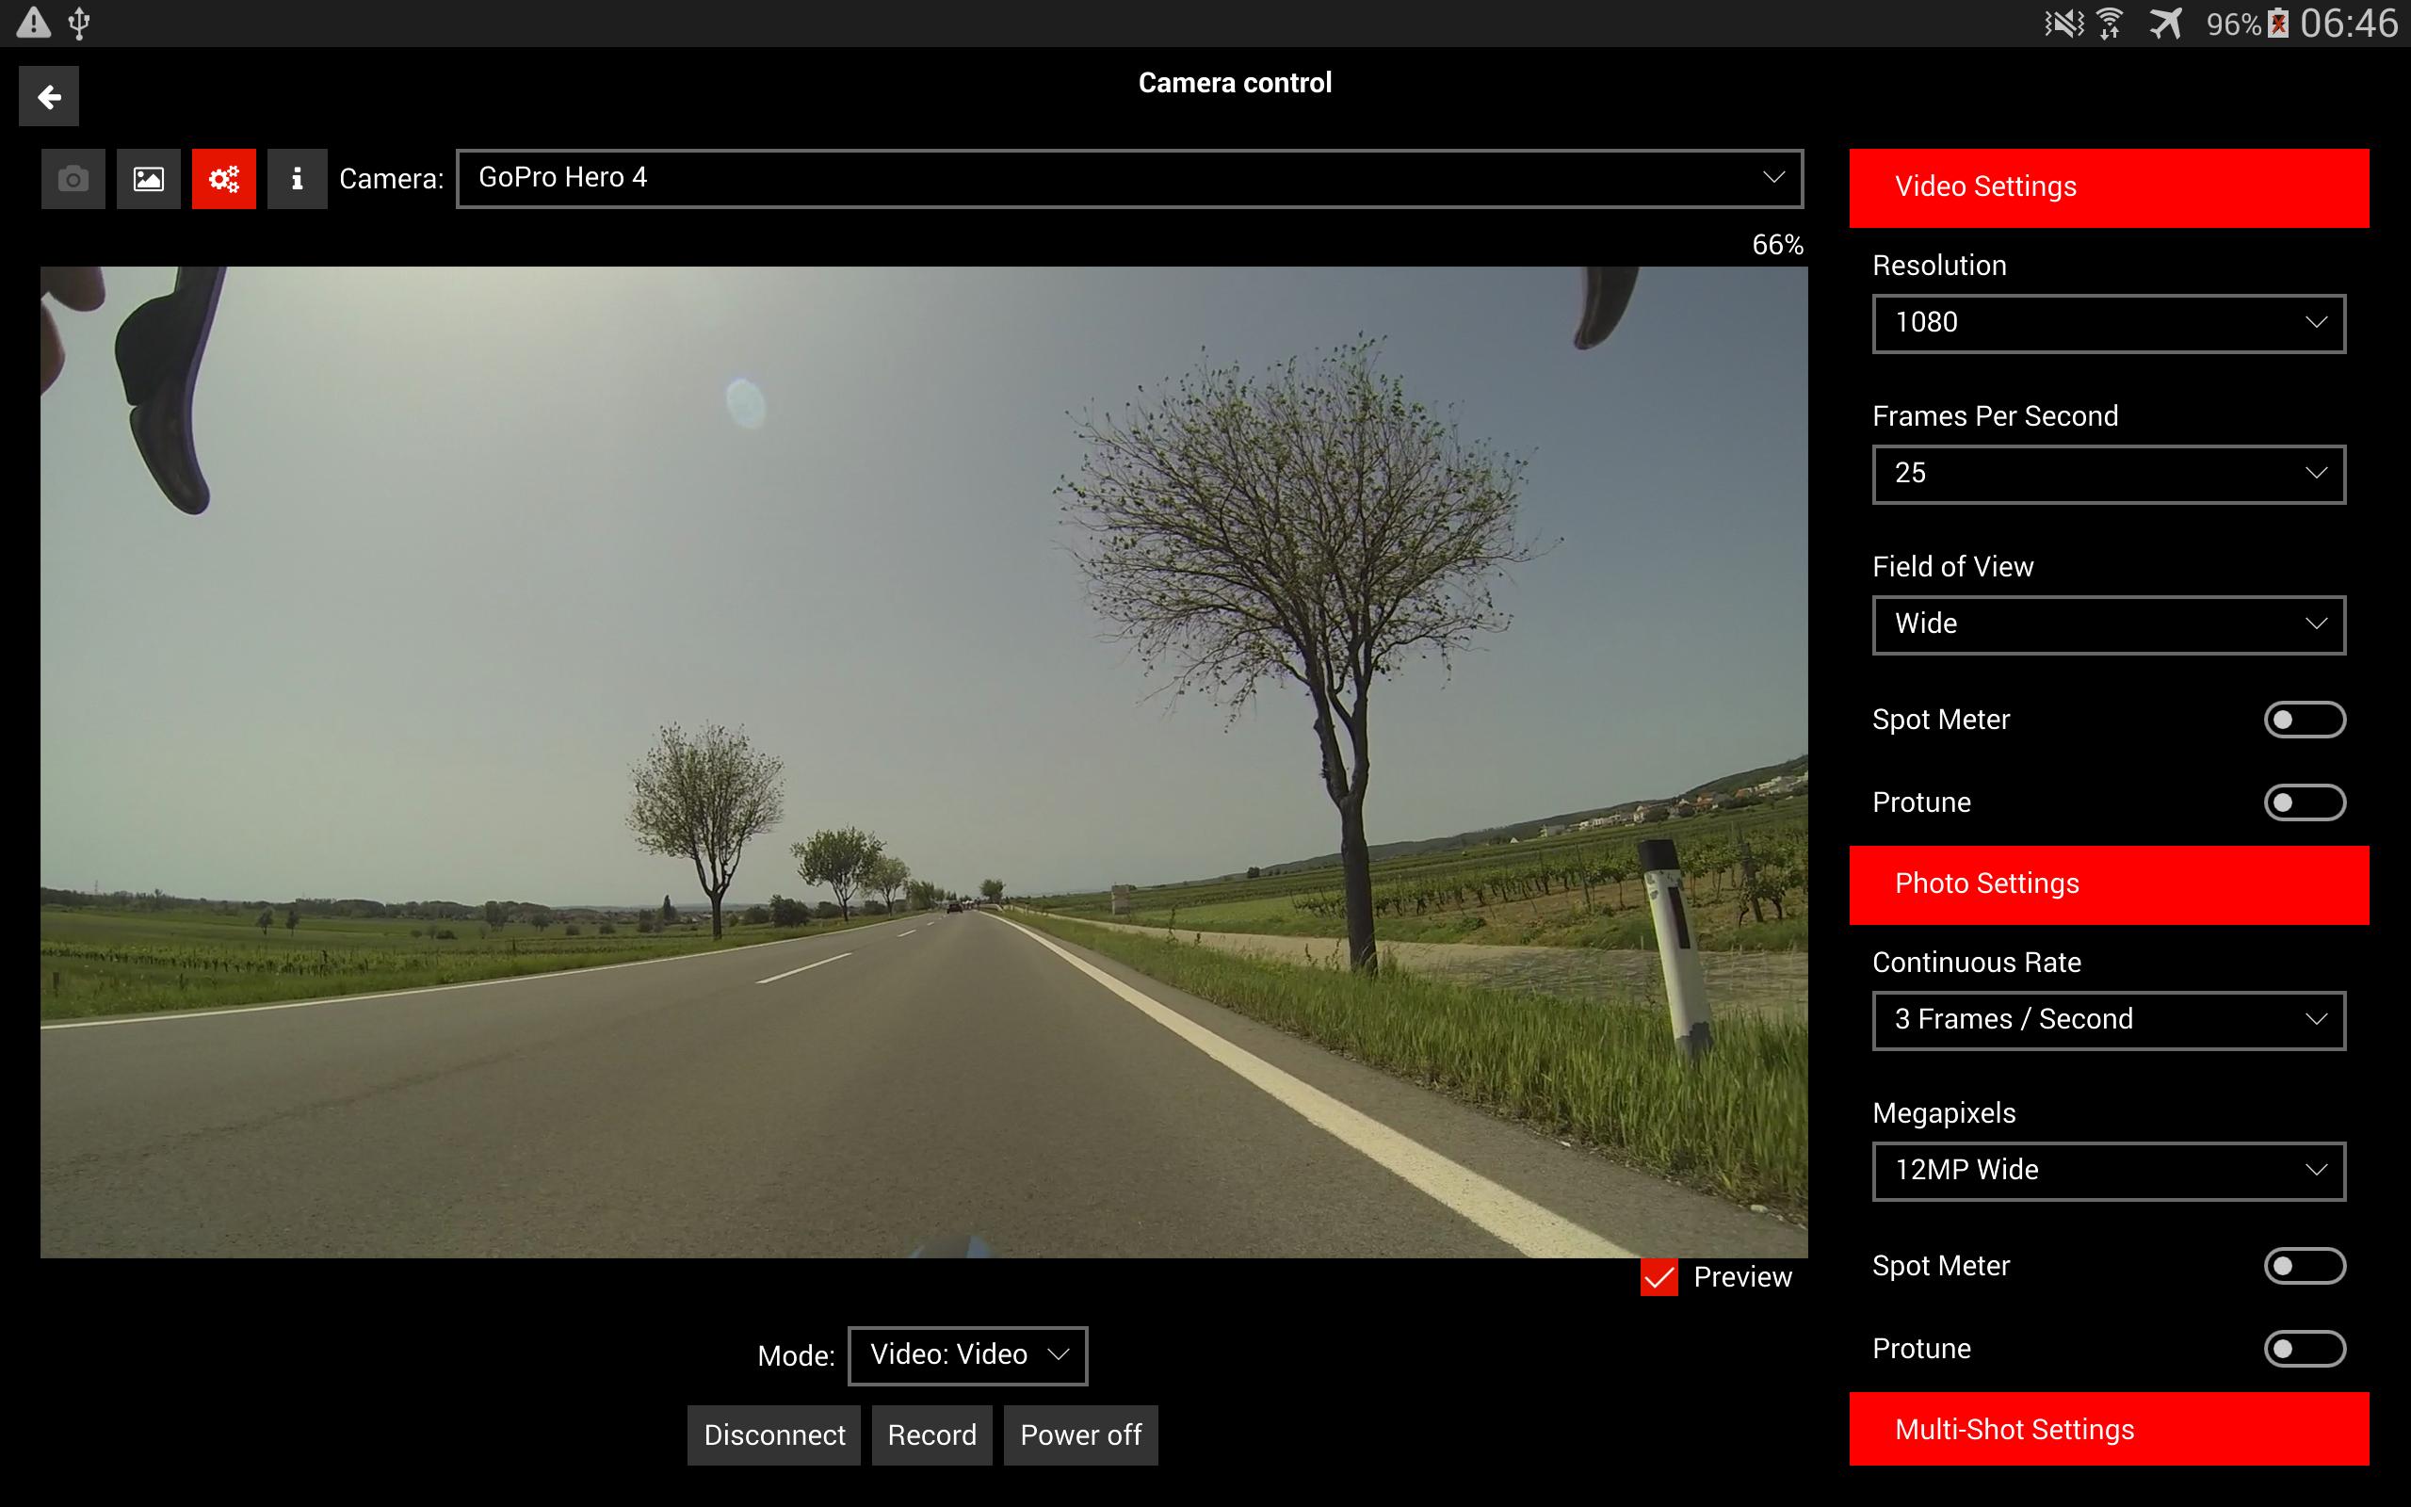Tap the battery indicator icon
Image resolution: width=2411 pixels, height=1507 pixels.
(x=2277, y=23)
